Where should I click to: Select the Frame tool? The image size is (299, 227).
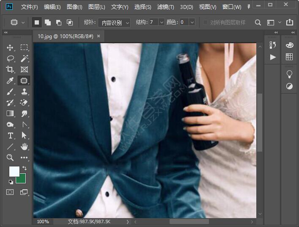pyautogui.click(x=24, y=69)
